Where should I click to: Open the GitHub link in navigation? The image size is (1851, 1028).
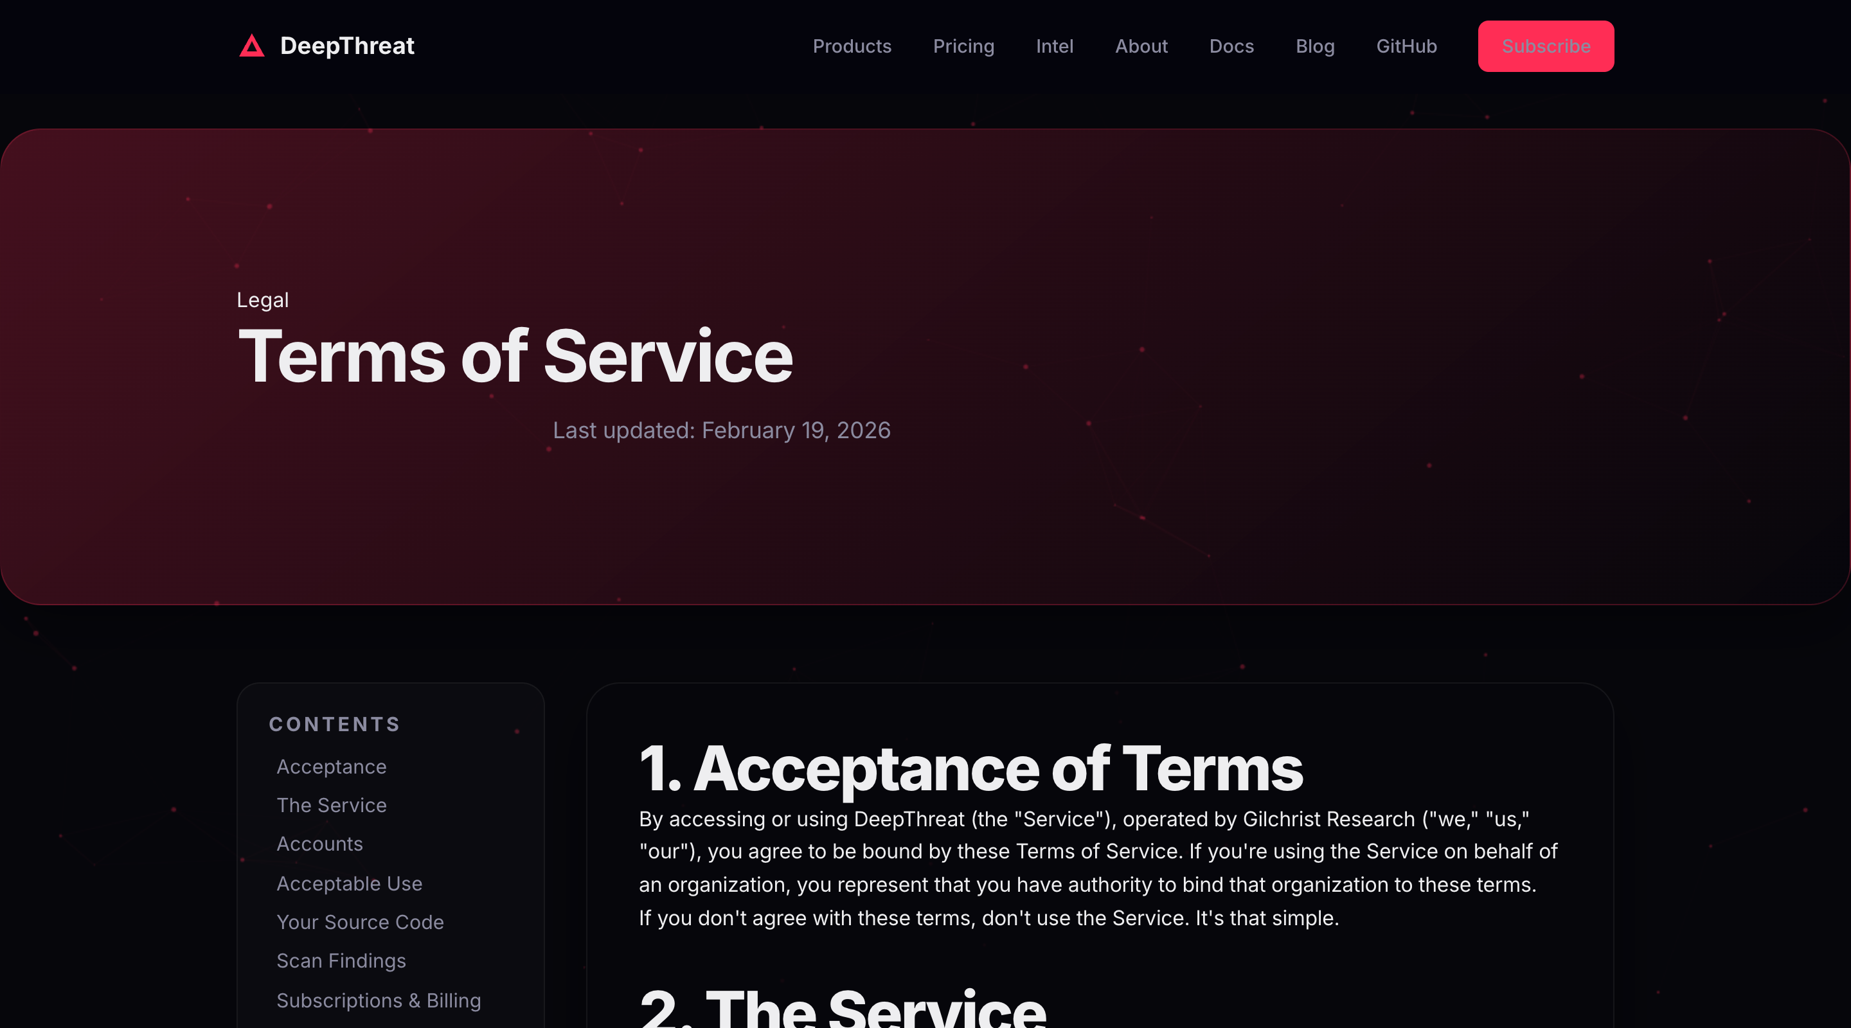1406,46
